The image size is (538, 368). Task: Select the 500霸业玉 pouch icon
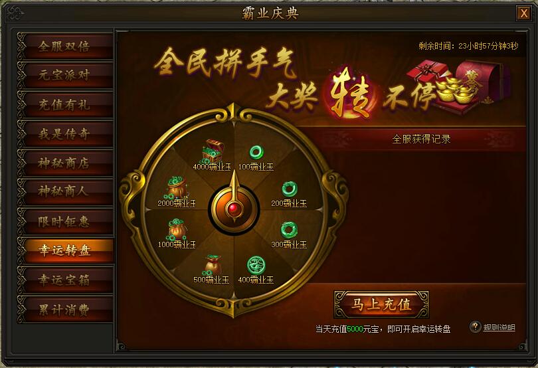[213, 264]
